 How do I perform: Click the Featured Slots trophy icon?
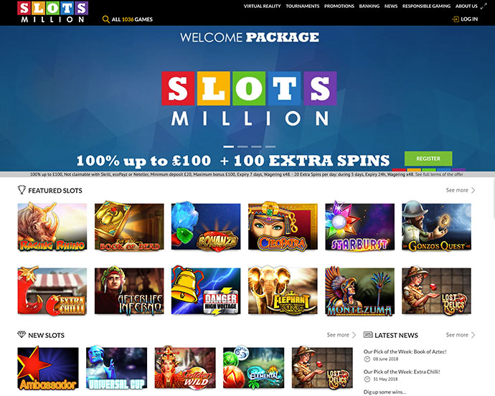[x=22, y=190]
